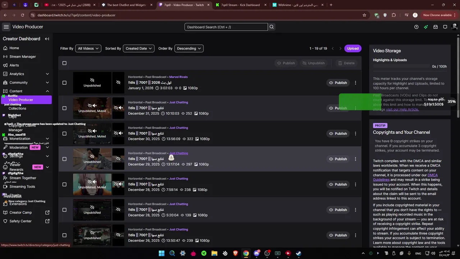Publish the December 30, 2025 video
The height and width of the screenshot is (259, 460).
(338, 133)
